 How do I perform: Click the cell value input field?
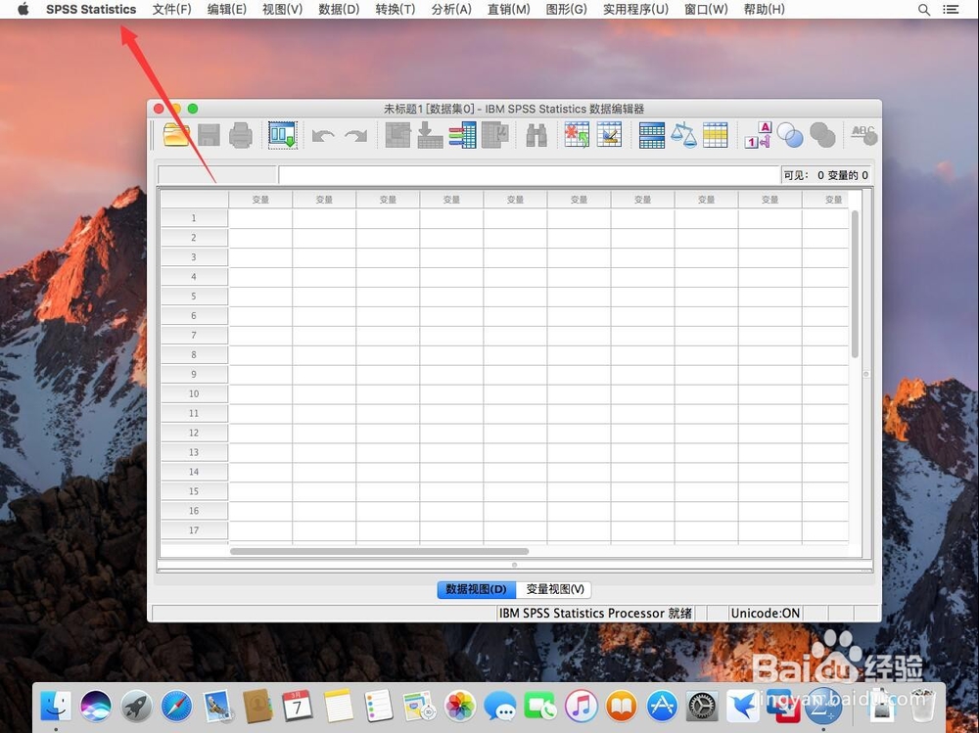point(530,175)
